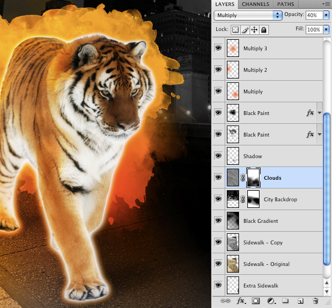Viewport: 332px width, 308px height.
Task: Open the Fill slider dropdown arrow
Action: [x=326, y=30]
